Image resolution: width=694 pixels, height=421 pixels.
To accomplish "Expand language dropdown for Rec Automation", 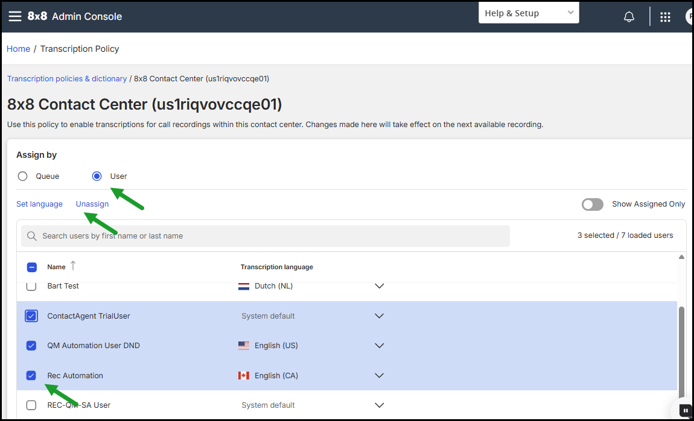I will [x=380, y=375].
